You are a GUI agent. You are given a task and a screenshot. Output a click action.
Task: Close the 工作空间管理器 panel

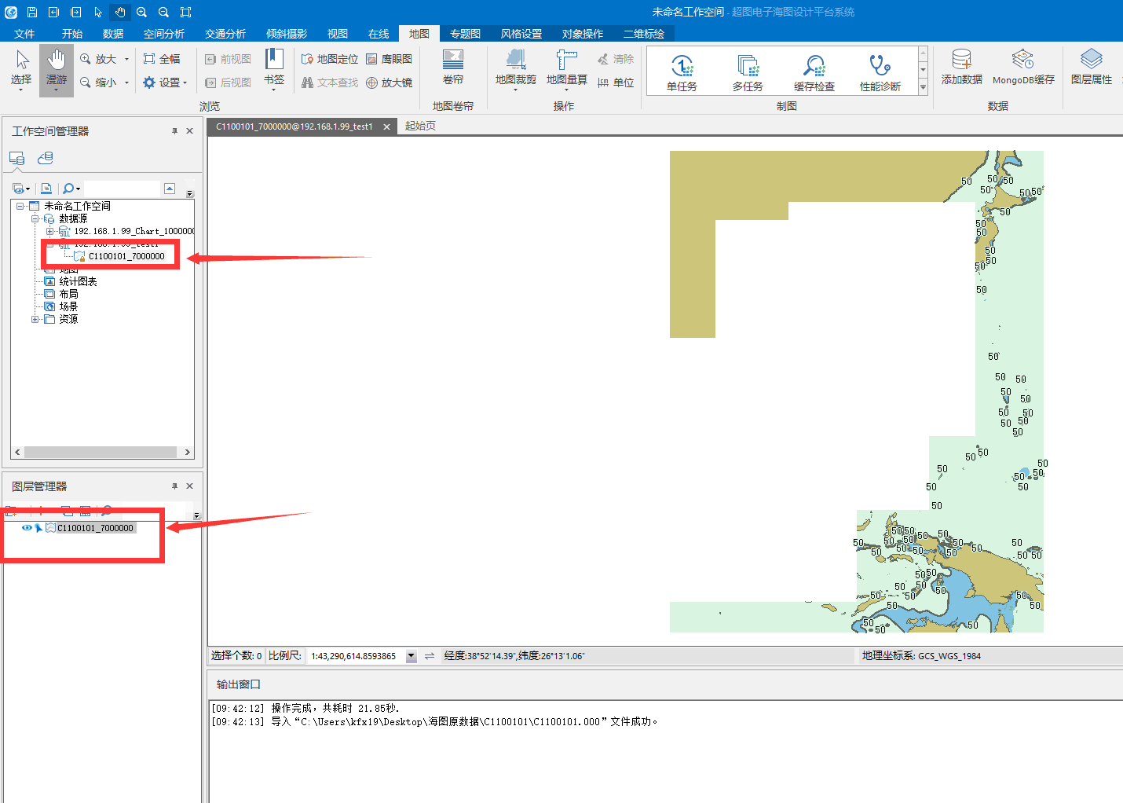tap(189, 131)
